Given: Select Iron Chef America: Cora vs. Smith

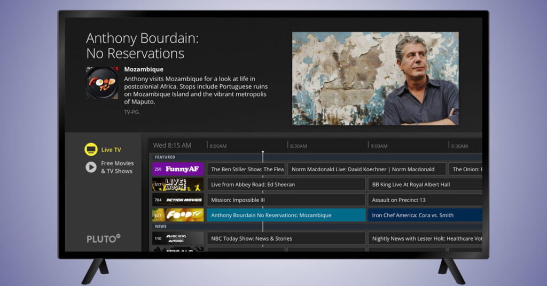Looking at the screenshot, I should click(425, 215).
